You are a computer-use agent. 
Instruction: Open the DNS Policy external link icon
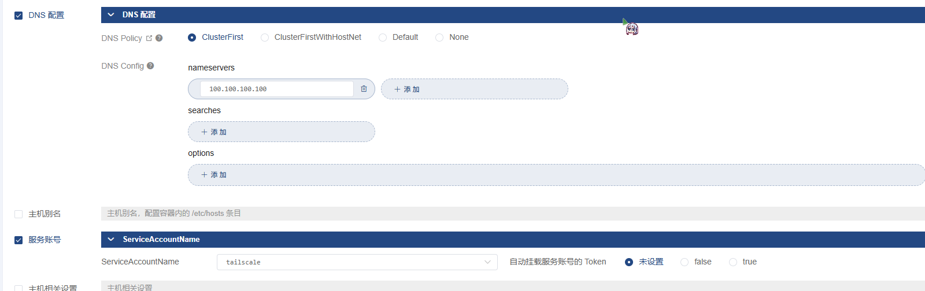(x=149, y=38)
